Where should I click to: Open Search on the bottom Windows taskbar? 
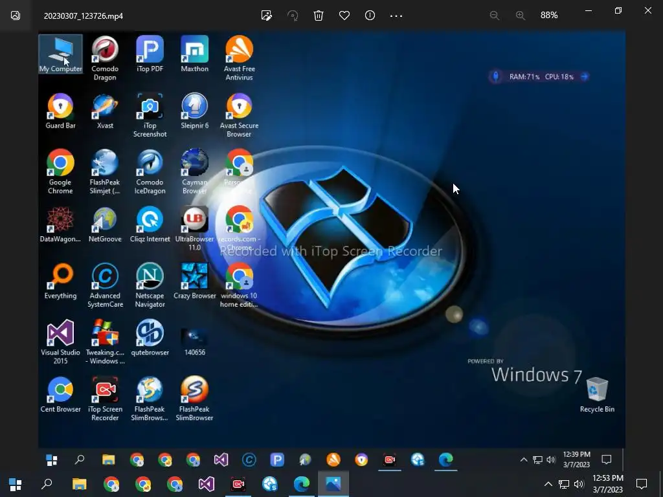[47, 484]
